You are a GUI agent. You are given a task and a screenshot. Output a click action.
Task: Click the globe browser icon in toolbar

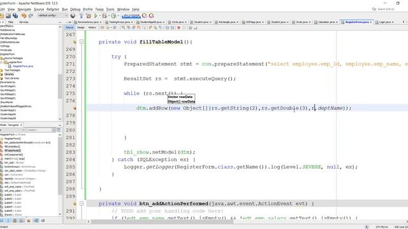(x=73, y=16)
